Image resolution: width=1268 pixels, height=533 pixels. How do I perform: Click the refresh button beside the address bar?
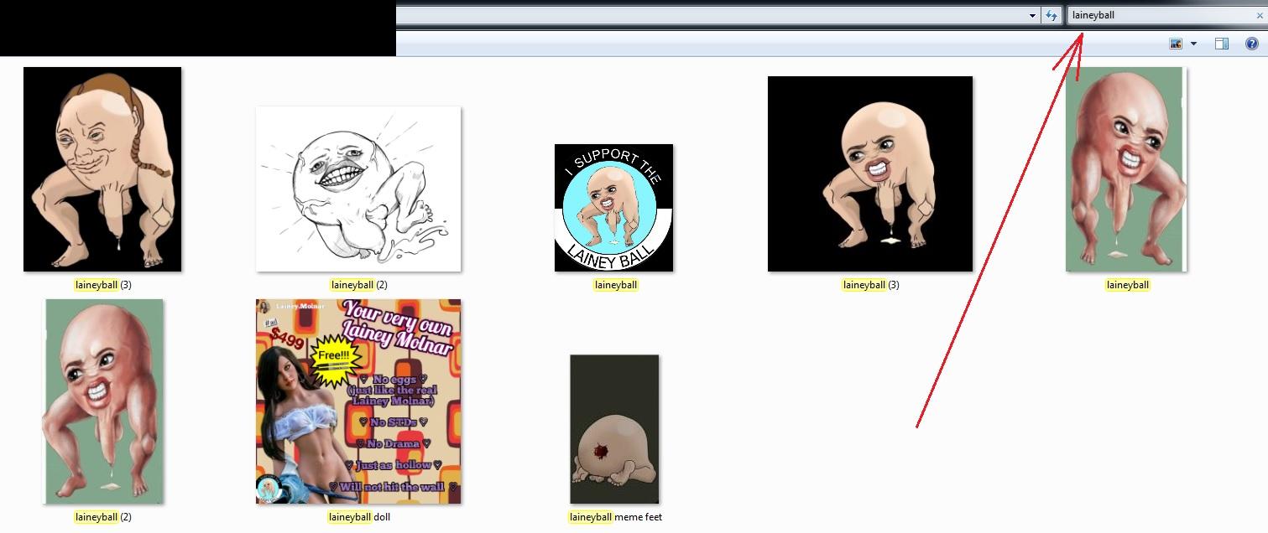[1051, 16]
